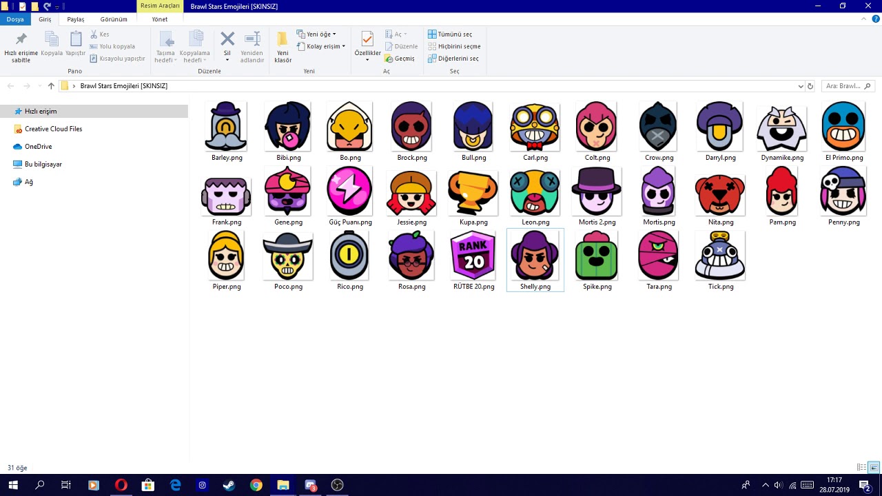Open Task View on the taskbar
Screen dimensions: 882x496
click(x=66, y=485)
